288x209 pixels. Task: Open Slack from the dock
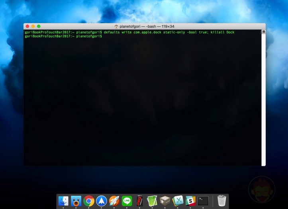point(190,201)
